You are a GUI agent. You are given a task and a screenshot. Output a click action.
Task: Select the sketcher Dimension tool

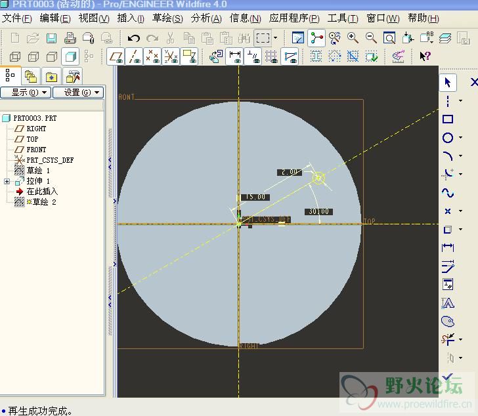coord(448,247)
